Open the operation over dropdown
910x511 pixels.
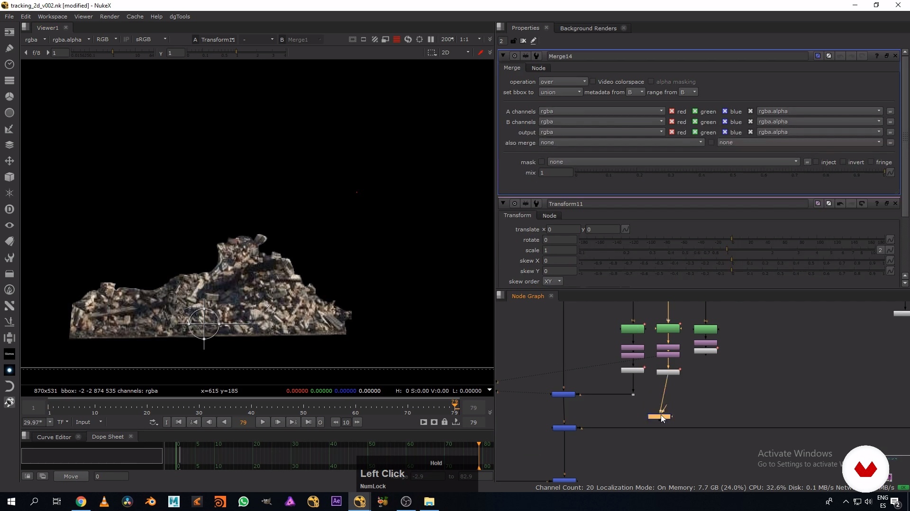click(563, 82)
